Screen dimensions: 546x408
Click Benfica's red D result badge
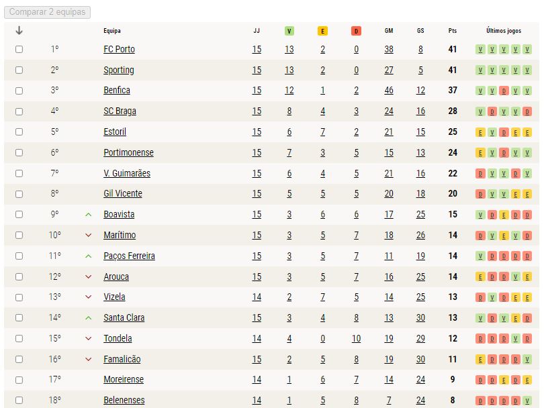[504, 91]
